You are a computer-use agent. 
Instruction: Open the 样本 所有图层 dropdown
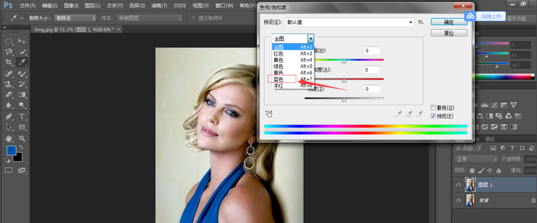(x=149, y=18)
